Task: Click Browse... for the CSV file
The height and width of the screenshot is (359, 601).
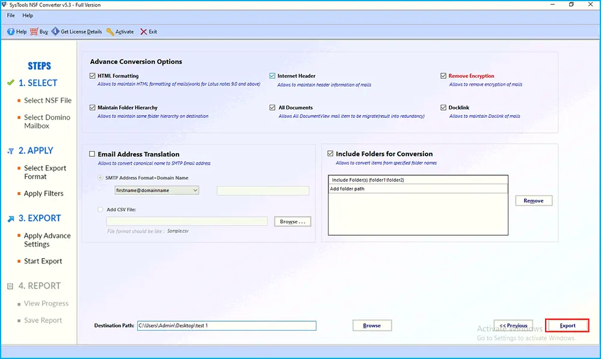Action: pyautogui.click(x=292, y=222)
